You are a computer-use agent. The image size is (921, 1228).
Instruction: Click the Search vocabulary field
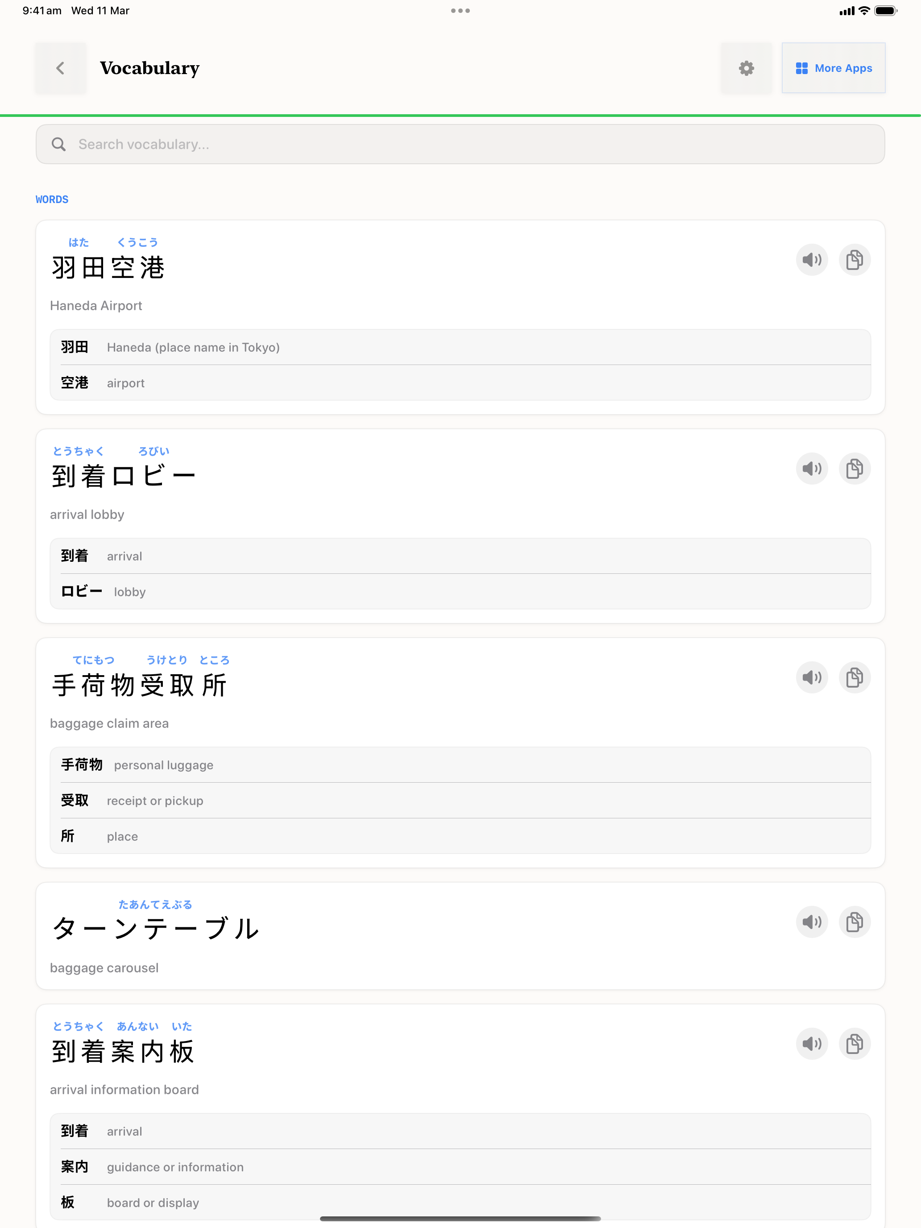tap(460, 144)
